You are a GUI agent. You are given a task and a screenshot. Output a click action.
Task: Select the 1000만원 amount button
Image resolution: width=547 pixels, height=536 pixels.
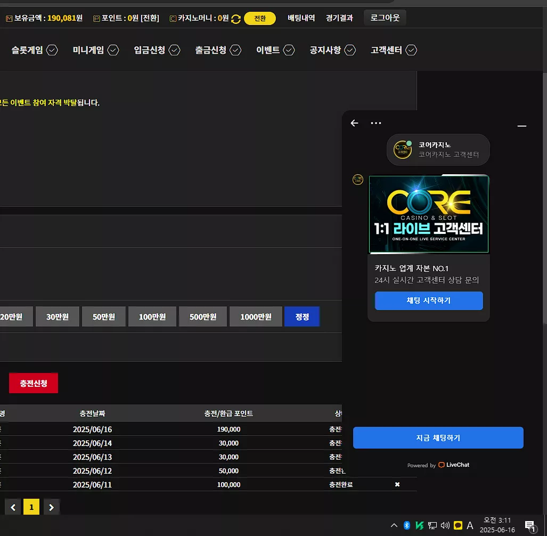click(x=256, y=317)
